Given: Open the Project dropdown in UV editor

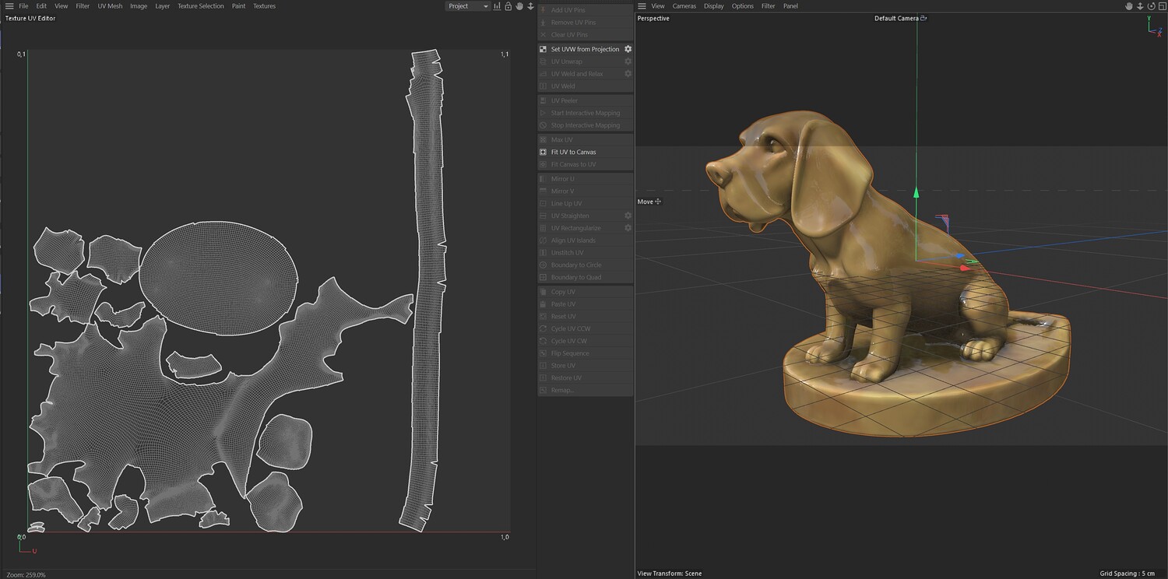Looking at the screenshot, I should point(468,6).
